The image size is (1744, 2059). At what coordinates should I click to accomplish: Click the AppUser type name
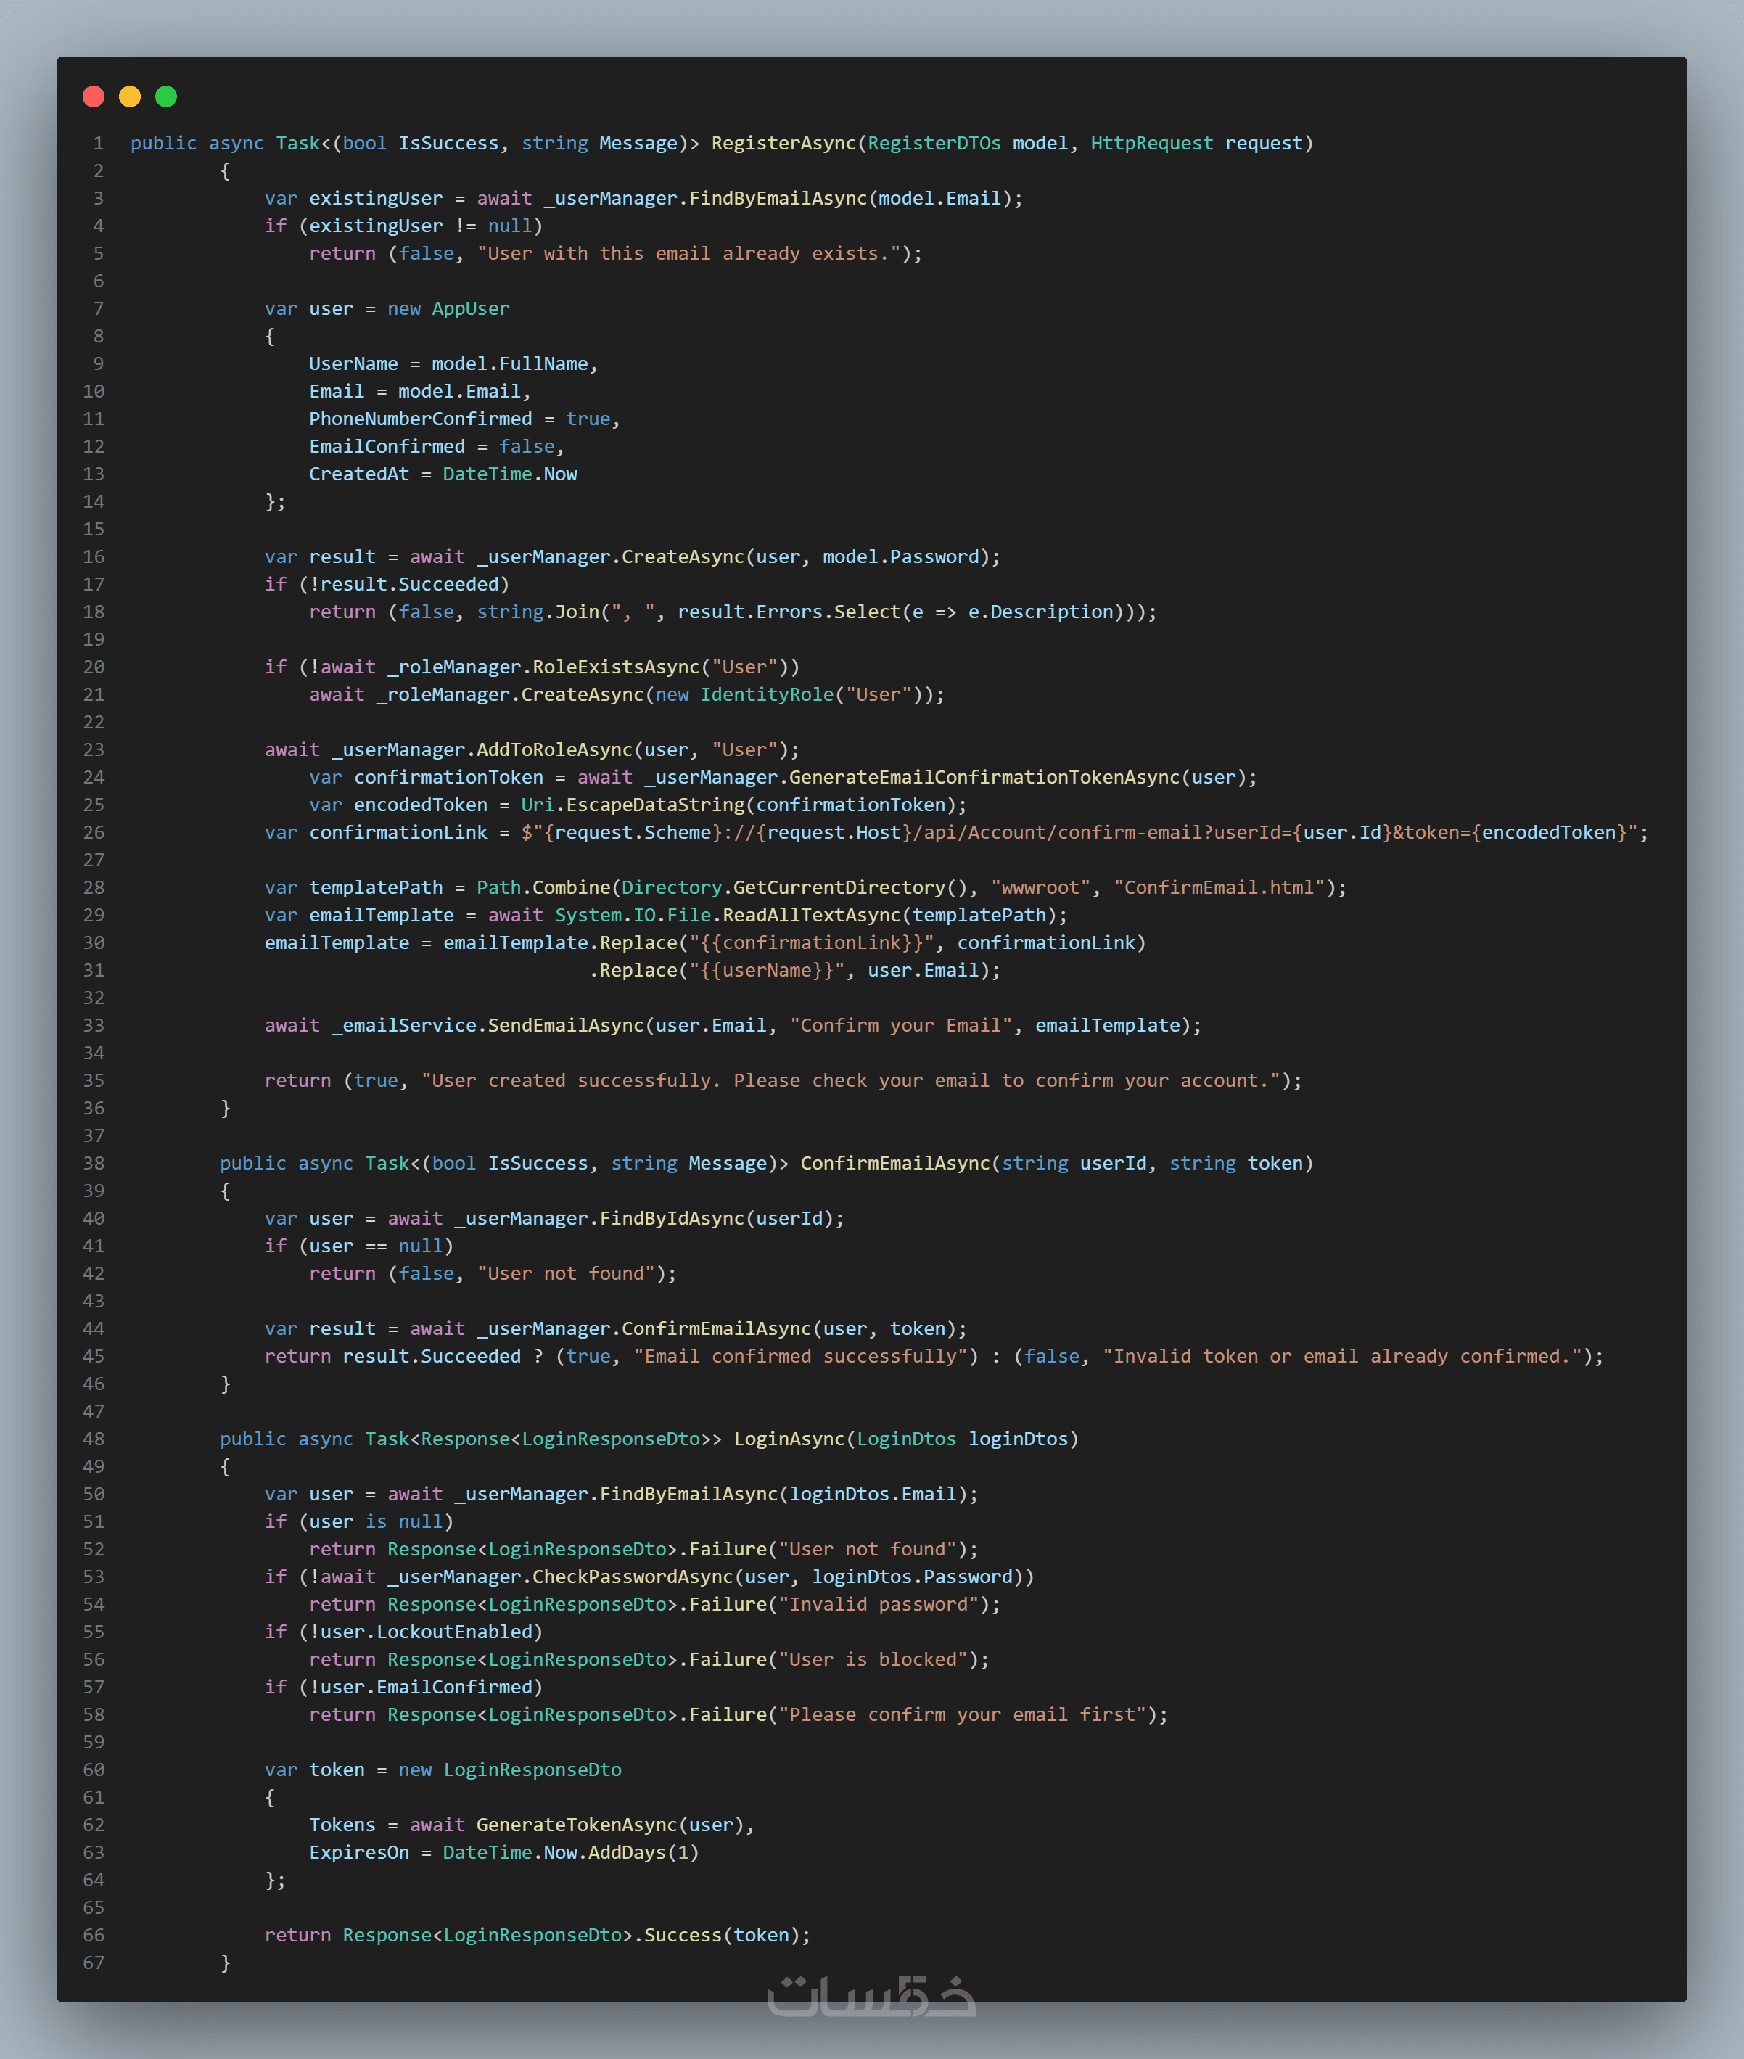click(x=471, y=309)
